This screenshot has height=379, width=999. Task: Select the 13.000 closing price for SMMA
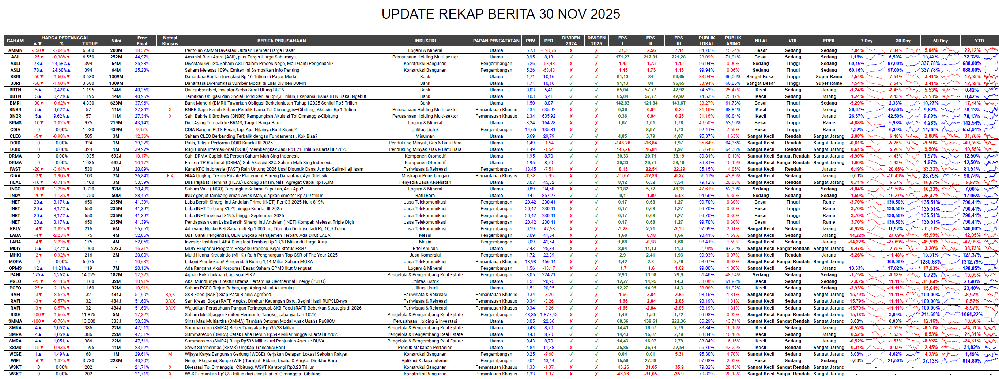click(x=88, y=321)
